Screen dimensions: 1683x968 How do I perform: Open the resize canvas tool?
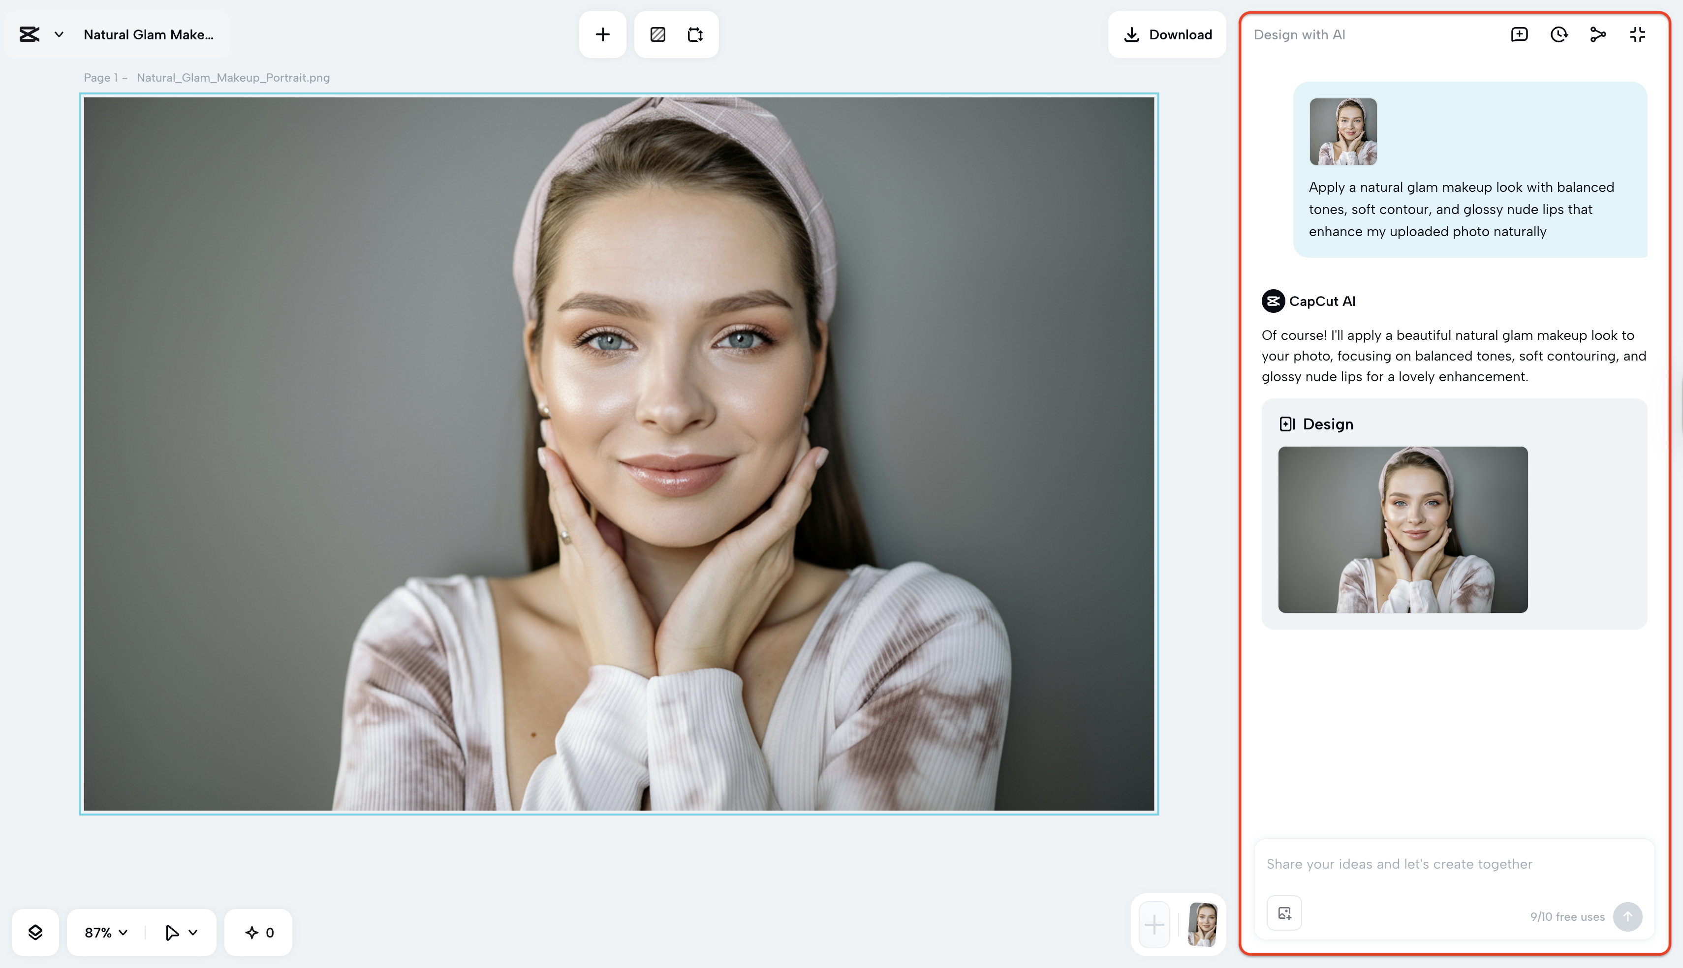pyautogui.click(x=695, y=34)
